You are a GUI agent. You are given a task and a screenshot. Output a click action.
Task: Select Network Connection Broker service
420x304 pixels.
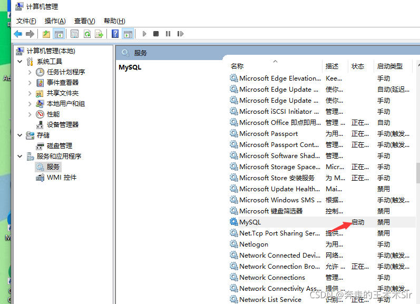click(322, 267)
